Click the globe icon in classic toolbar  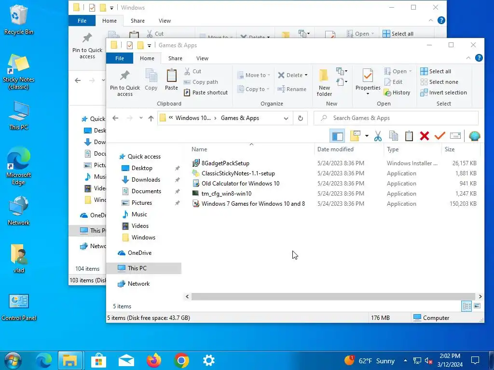tap(475, 136)
